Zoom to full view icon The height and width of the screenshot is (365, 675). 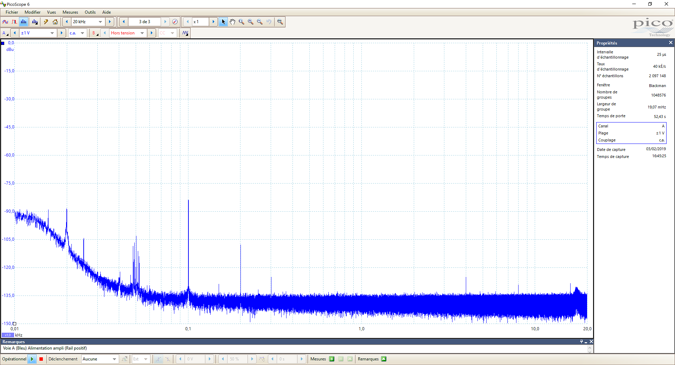pos(280,22)
